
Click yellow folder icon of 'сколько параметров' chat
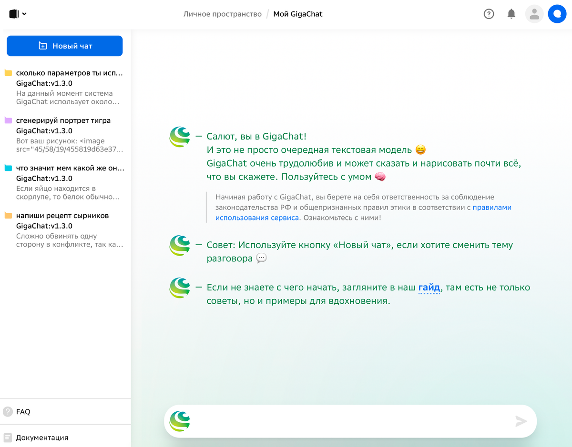click(8, 73)
